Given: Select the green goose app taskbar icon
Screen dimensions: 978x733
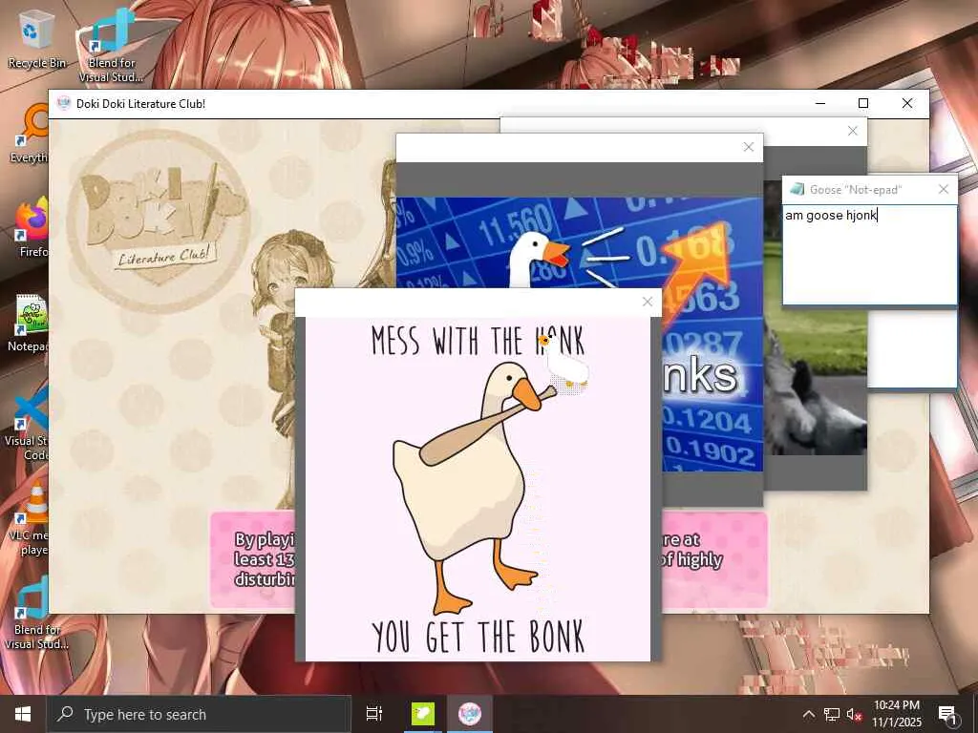Looking at the screenshot, I should coord(423,714).
